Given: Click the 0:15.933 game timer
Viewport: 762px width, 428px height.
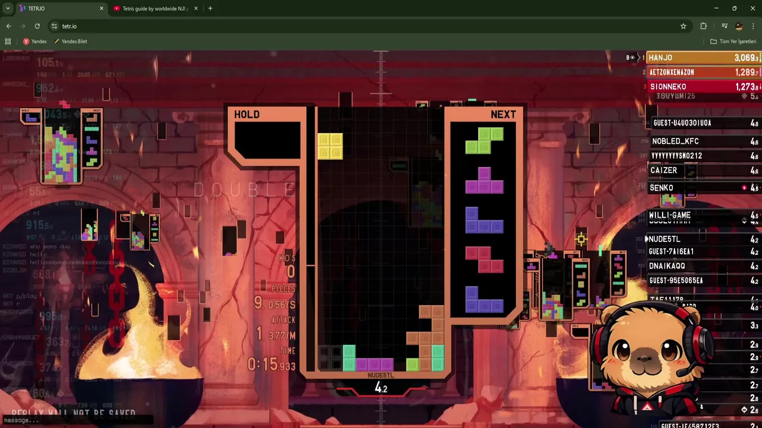Looking at the screenshot, I should pyautogui.click(x=271, y=364).
